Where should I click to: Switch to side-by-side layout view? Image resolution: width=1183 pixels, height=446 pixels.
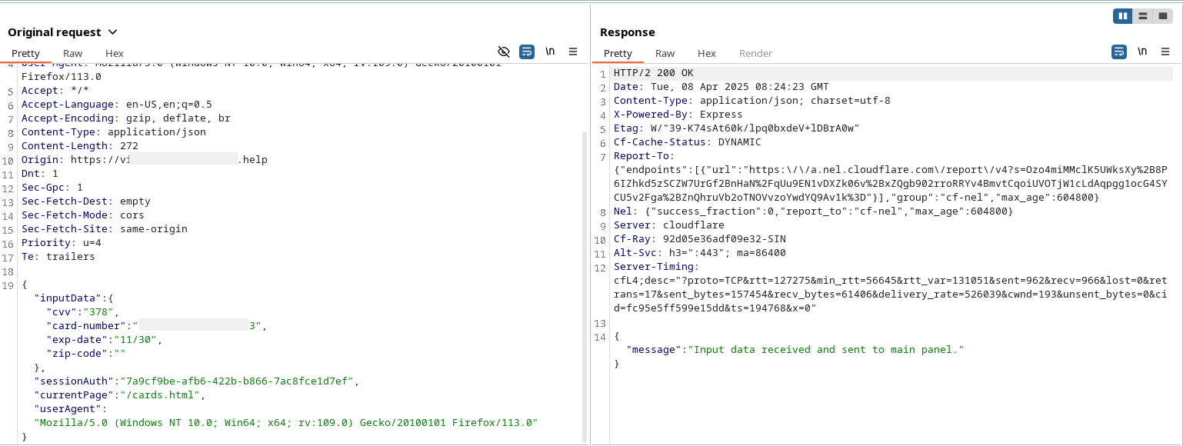(1123, 15)
